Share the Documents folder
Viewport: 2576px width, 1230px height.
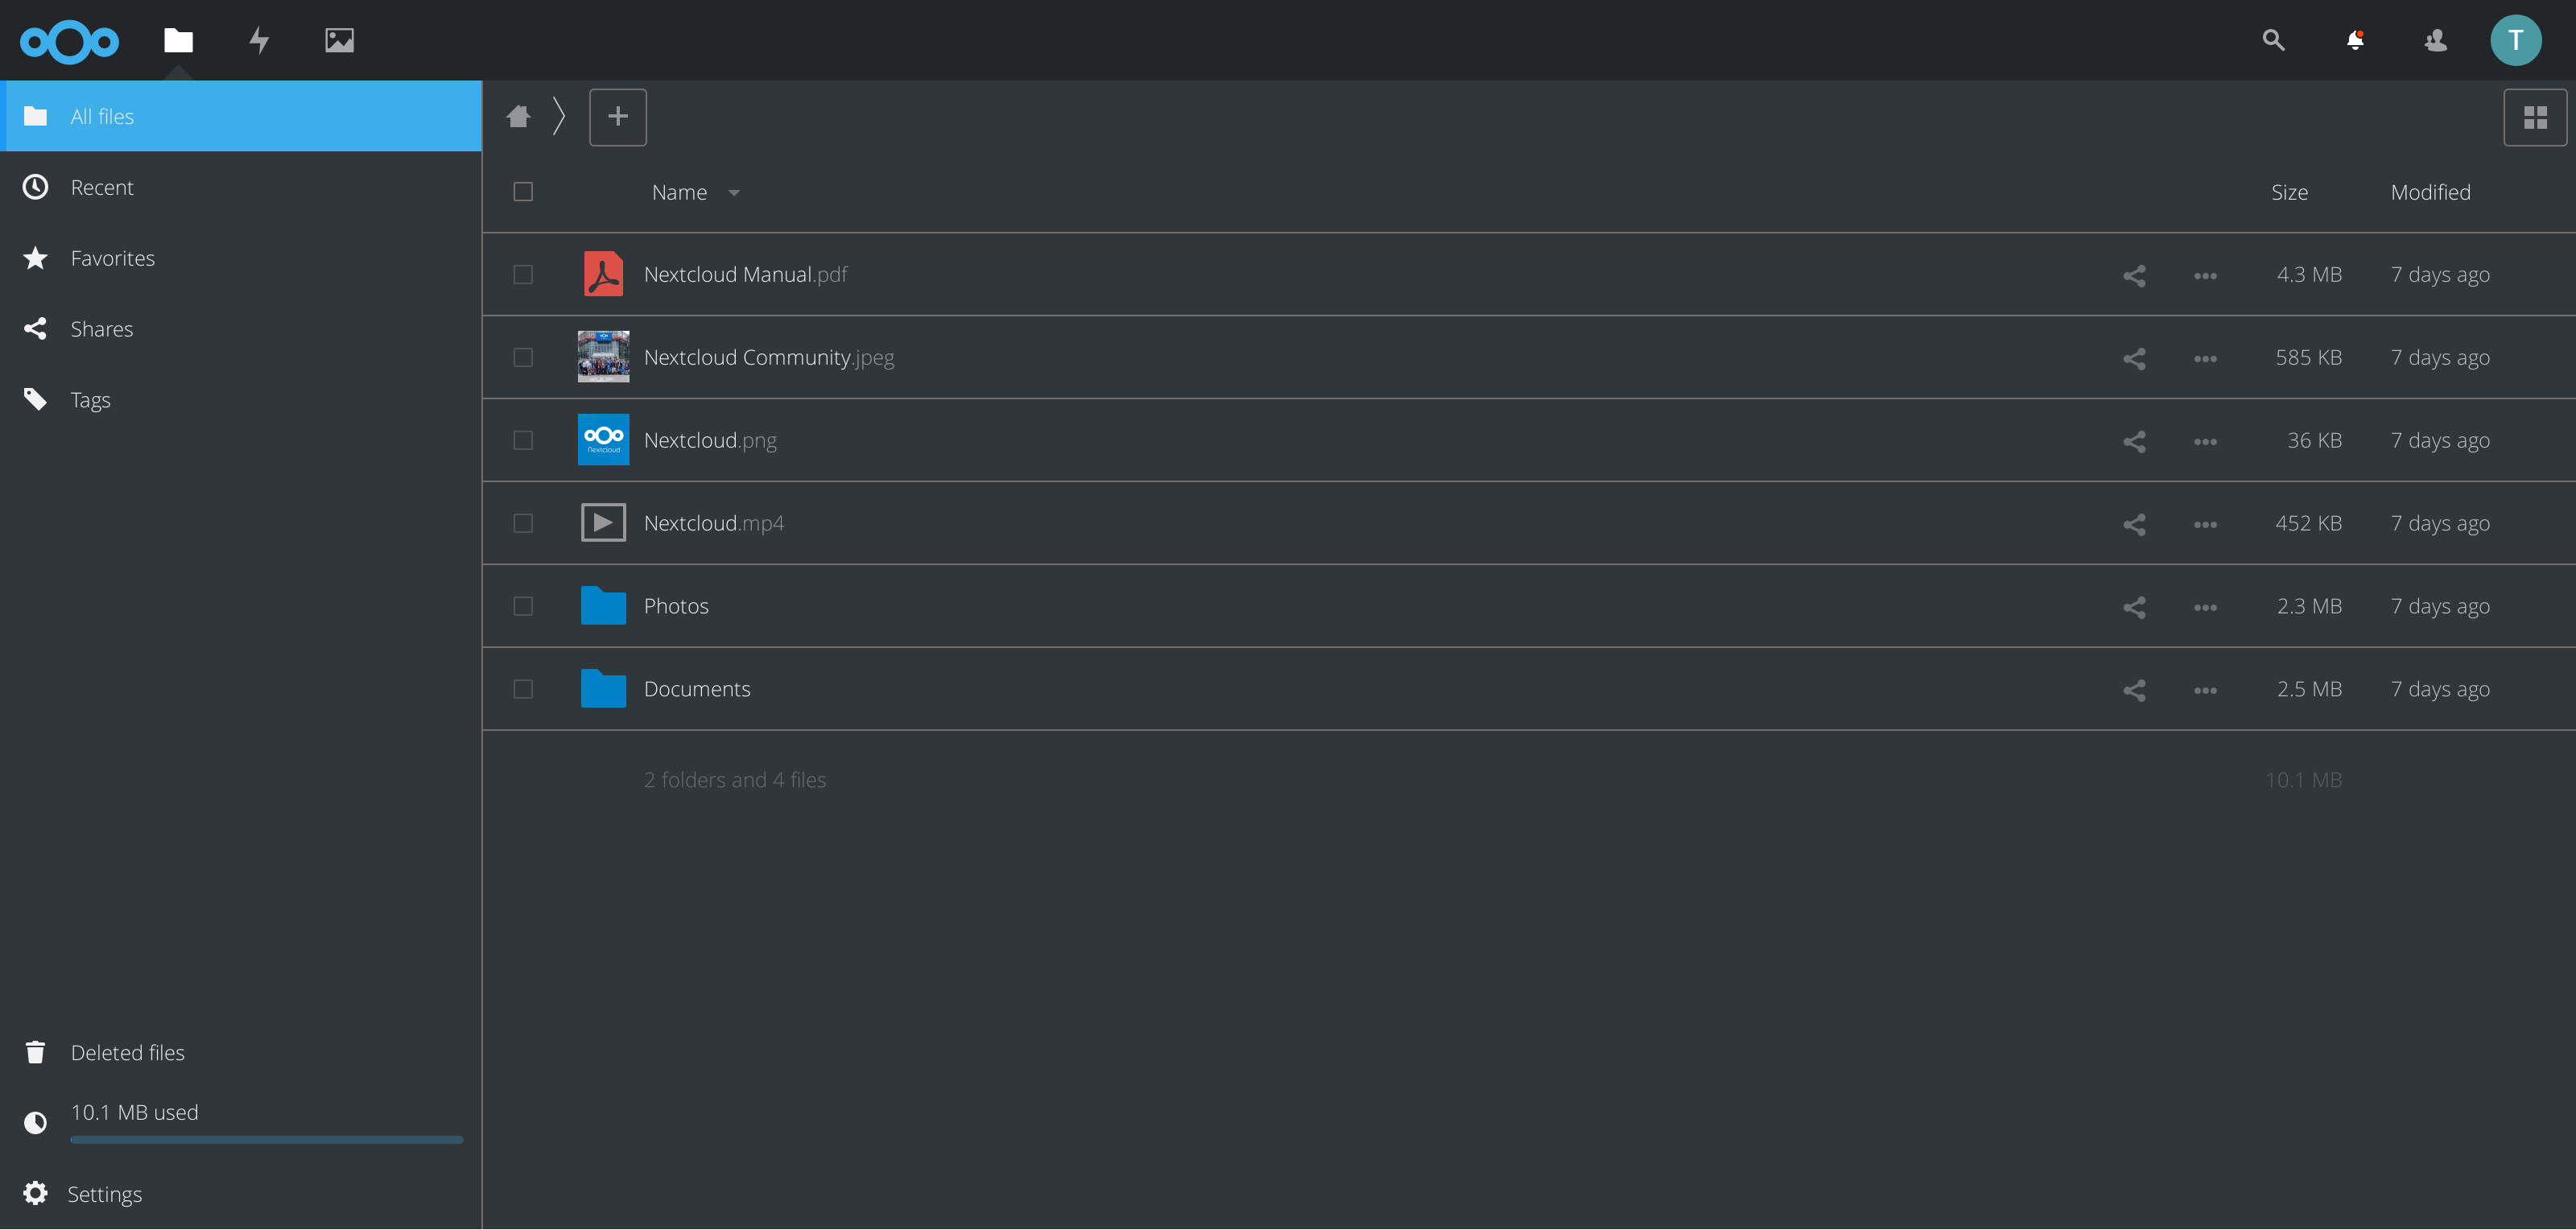(2134, 690)
